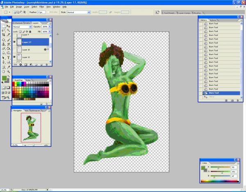
Task: Select the Type tool
Action: [x=9, y=58]
